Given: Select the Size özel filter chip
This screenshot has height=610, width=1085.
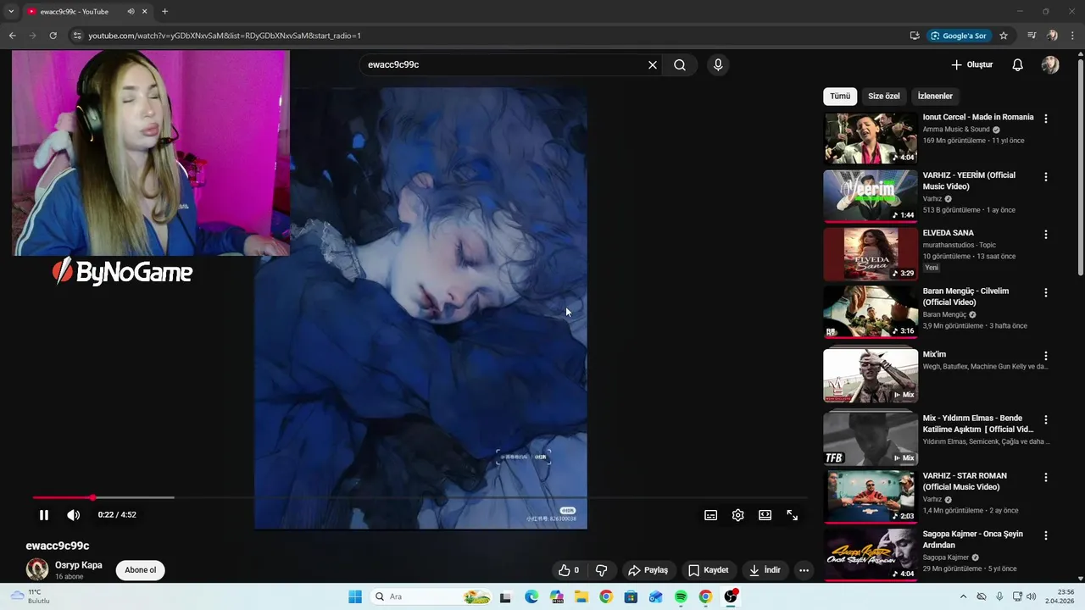Looking at the screenshot, I should (x=884, y=96).
